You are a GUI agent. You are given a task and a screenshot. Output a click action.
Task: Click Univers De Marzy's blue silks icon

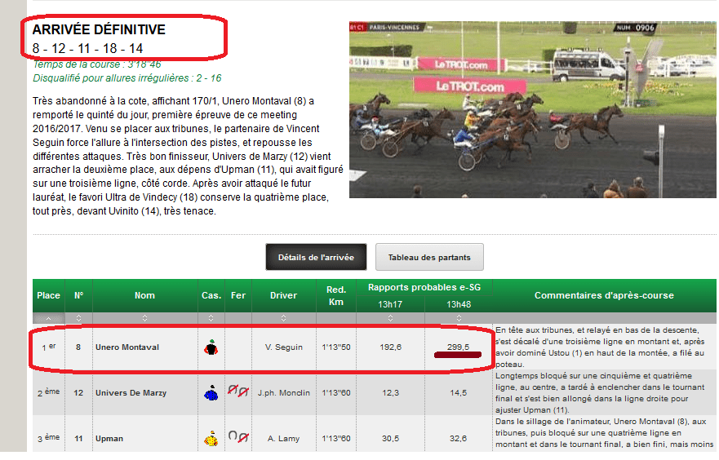pyautogui.click(x=211, y=393)
